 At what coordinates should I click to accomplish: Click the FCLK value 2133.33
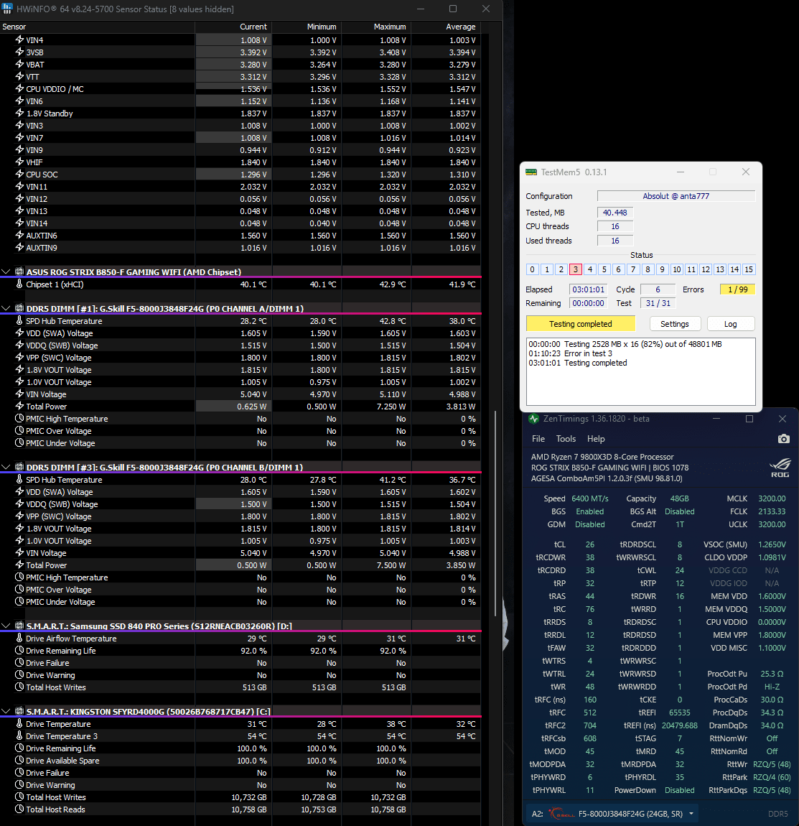[772, 511]
